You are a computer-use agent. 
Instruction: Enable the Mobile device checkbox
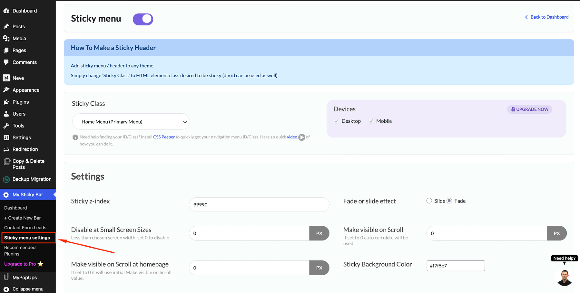pyautogui.click(x=371, y=121)
